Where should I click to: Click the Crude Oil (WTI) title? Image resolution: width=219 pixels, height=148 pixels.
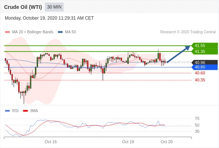coord(23,7)
